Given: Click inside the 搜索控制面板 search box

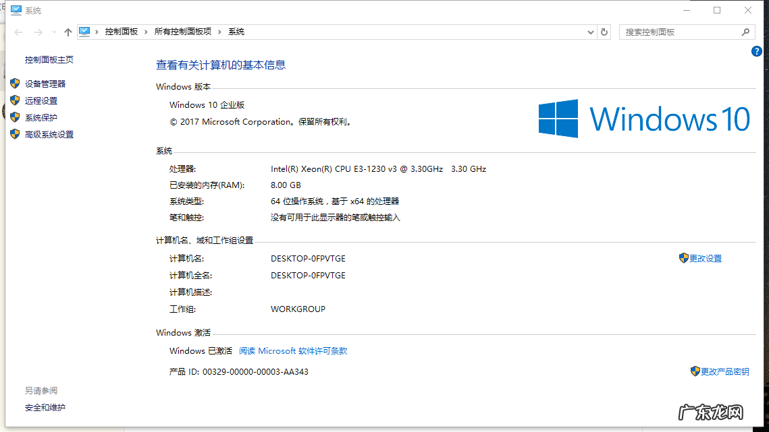Looking at the screenshot, I should click(675, 32).
